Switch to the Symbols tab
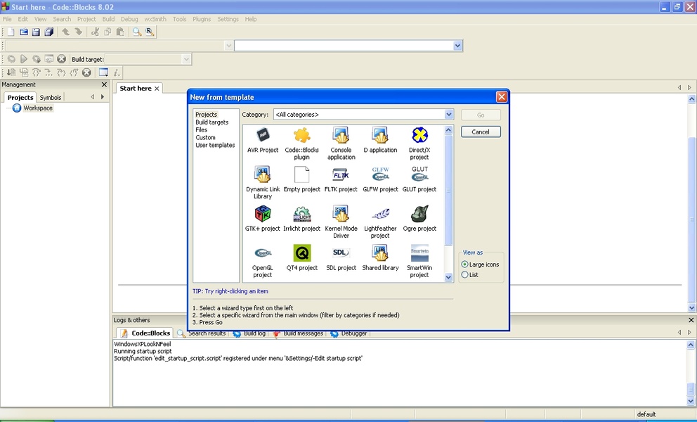 (x=51, y=98)
